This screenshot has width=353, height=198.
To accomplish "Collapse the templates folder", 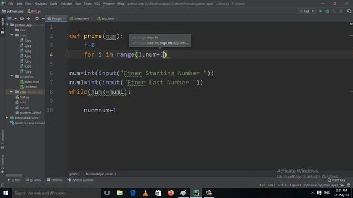I will pos(12,76).
